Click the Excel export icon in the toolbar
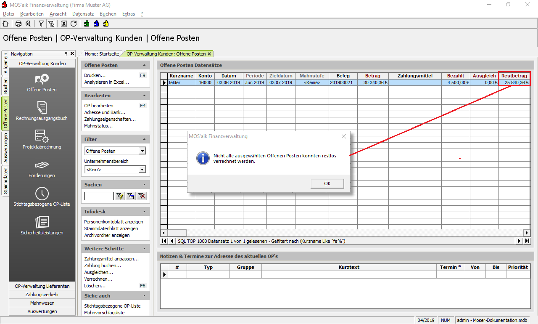 point(64,24)
